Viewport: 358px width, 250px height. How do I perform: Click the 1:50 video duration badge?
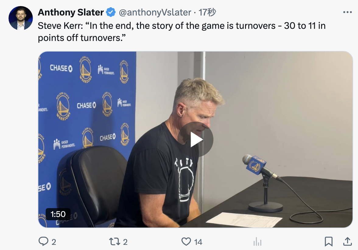58,214
